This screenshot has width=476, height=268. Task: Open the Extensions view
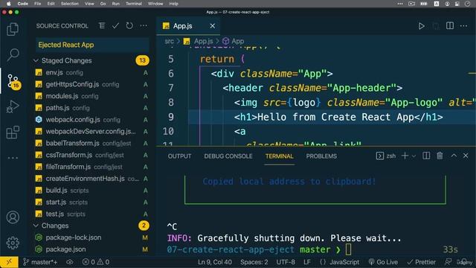[13, 133]
